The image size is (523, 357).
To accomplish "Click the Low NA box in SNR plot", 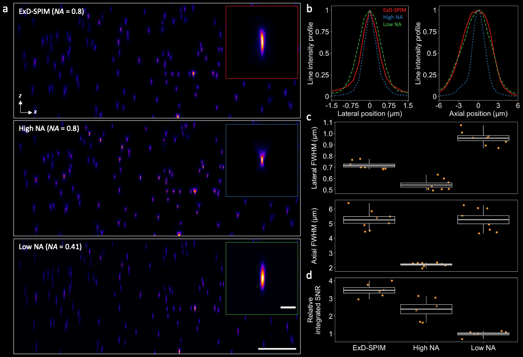I will [483, 334].
